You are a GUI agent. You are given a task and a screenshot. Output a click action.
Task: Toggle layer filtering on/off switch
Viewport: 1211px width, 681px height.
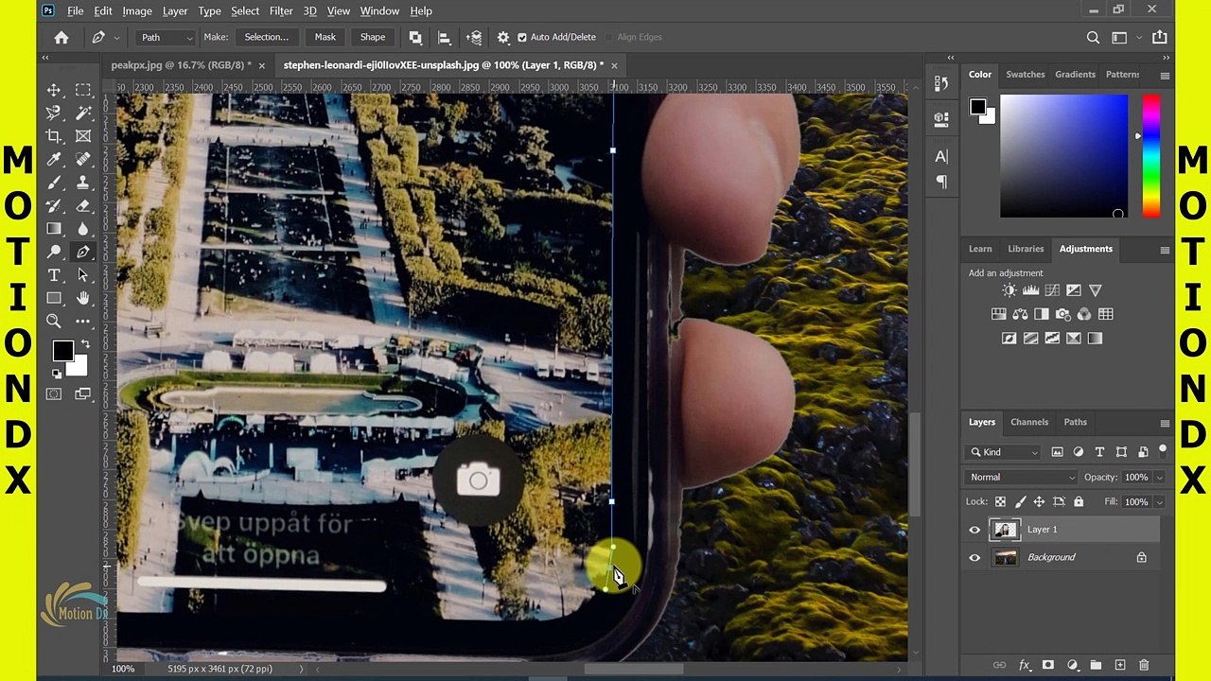tap(1163, 450)
